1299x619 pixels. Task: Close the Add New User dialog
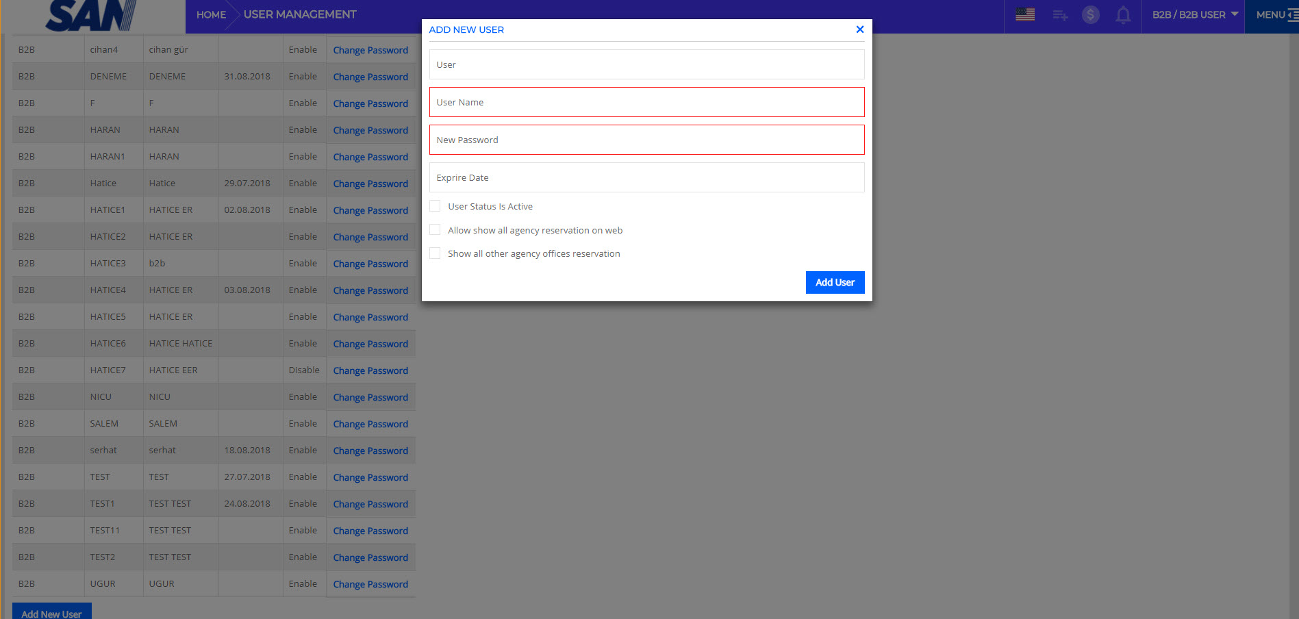[859, 29]
